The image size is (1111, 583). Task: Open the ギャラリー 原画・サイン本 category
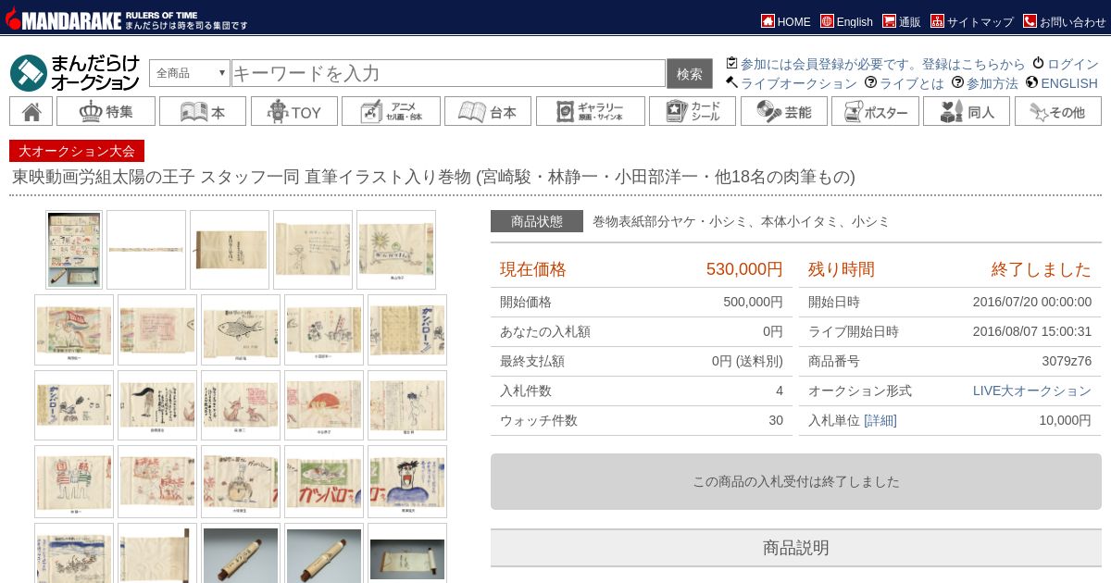[591, 111]
